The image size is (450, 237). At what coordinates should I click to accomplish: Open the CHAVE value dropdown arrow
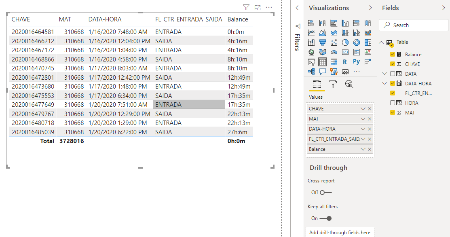pos(363,109)
